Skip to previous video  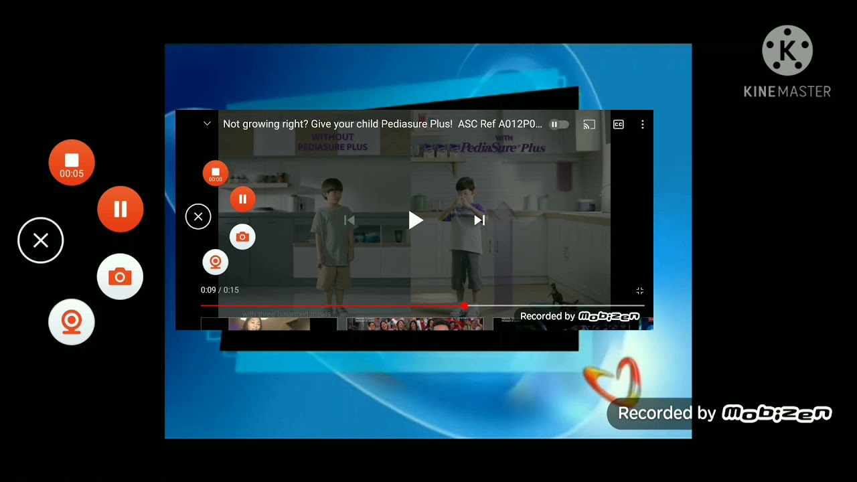click(349, 220)
